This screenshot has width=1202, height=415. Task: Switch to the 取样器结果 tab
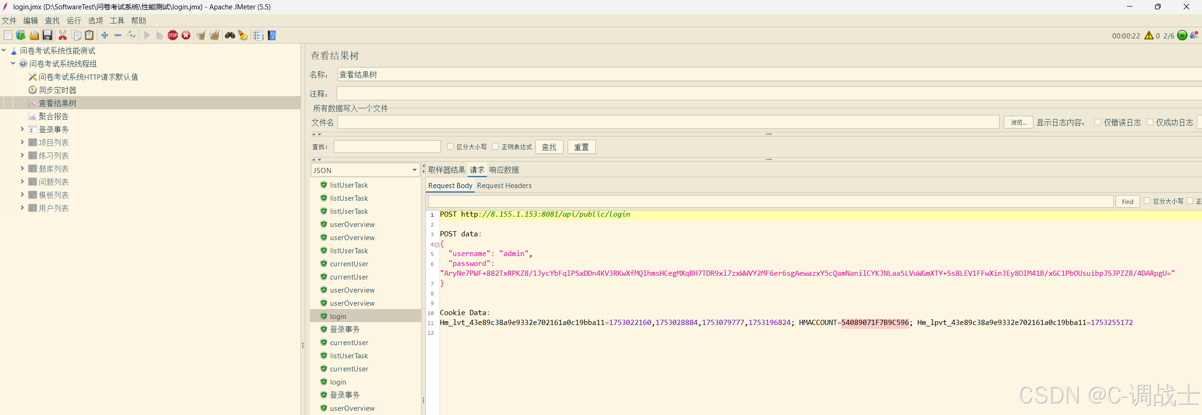pos(447,170)
